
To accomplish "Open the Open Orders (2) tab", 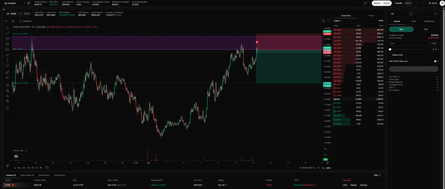I will (x=27, y=175).
